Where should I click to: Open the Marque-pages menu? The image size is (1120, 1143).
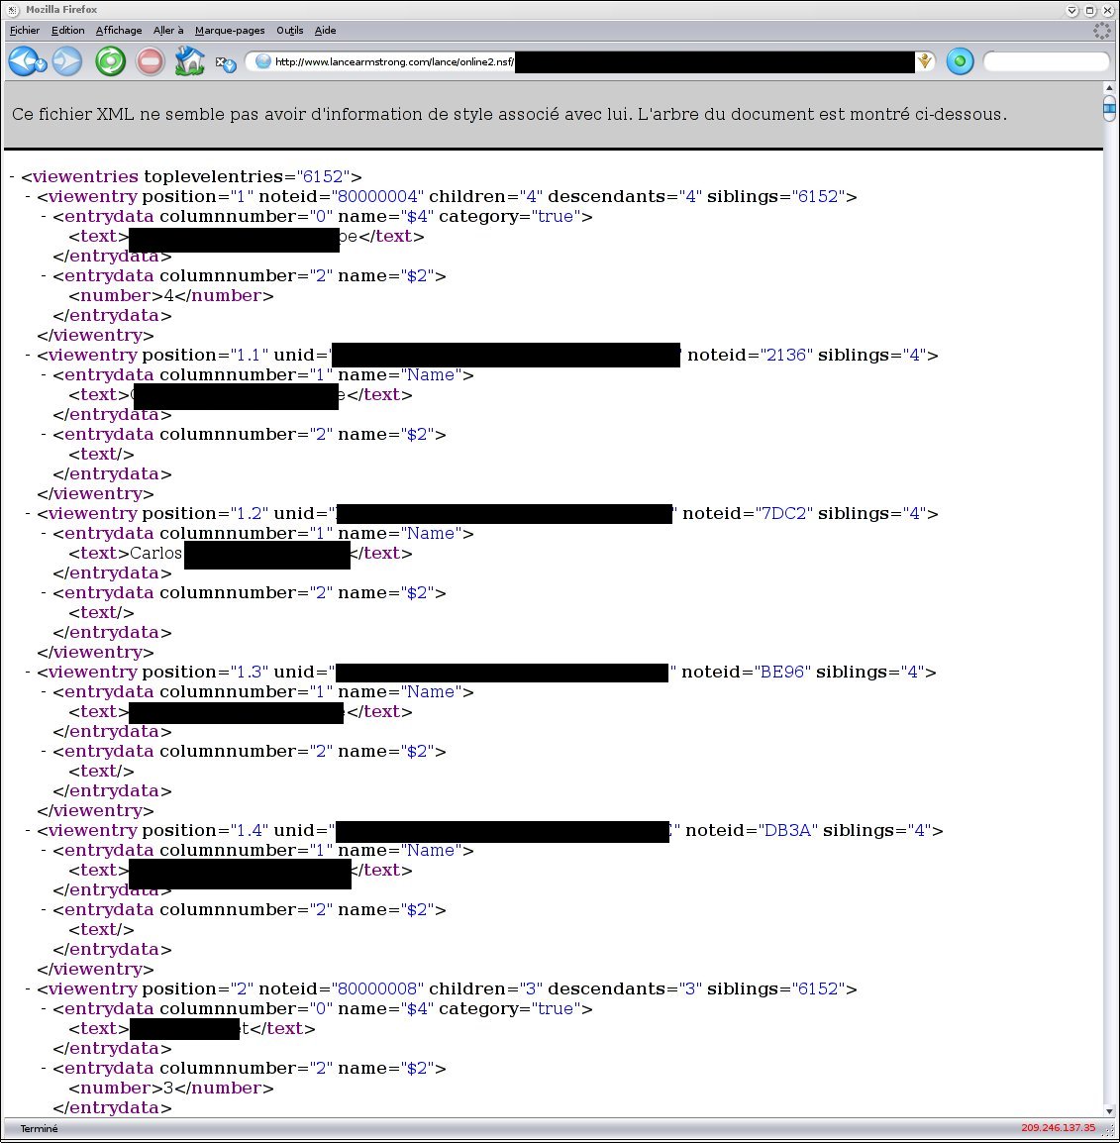230,31
